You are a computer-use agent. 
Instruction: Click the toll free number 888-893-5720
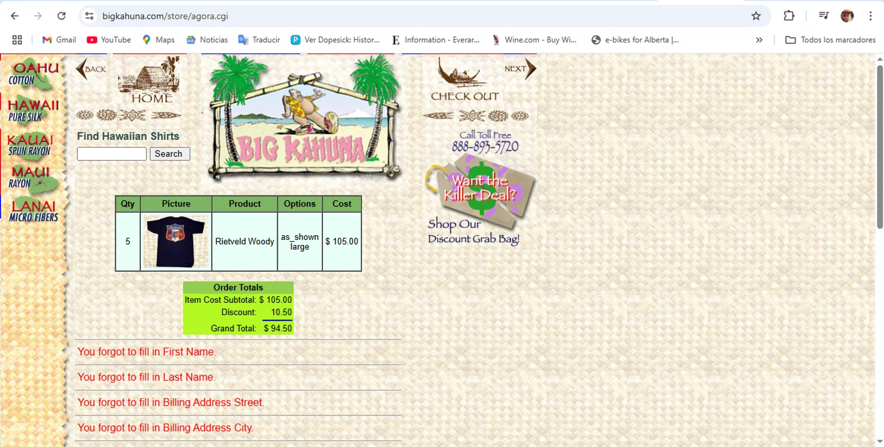(x=485, y=146)
